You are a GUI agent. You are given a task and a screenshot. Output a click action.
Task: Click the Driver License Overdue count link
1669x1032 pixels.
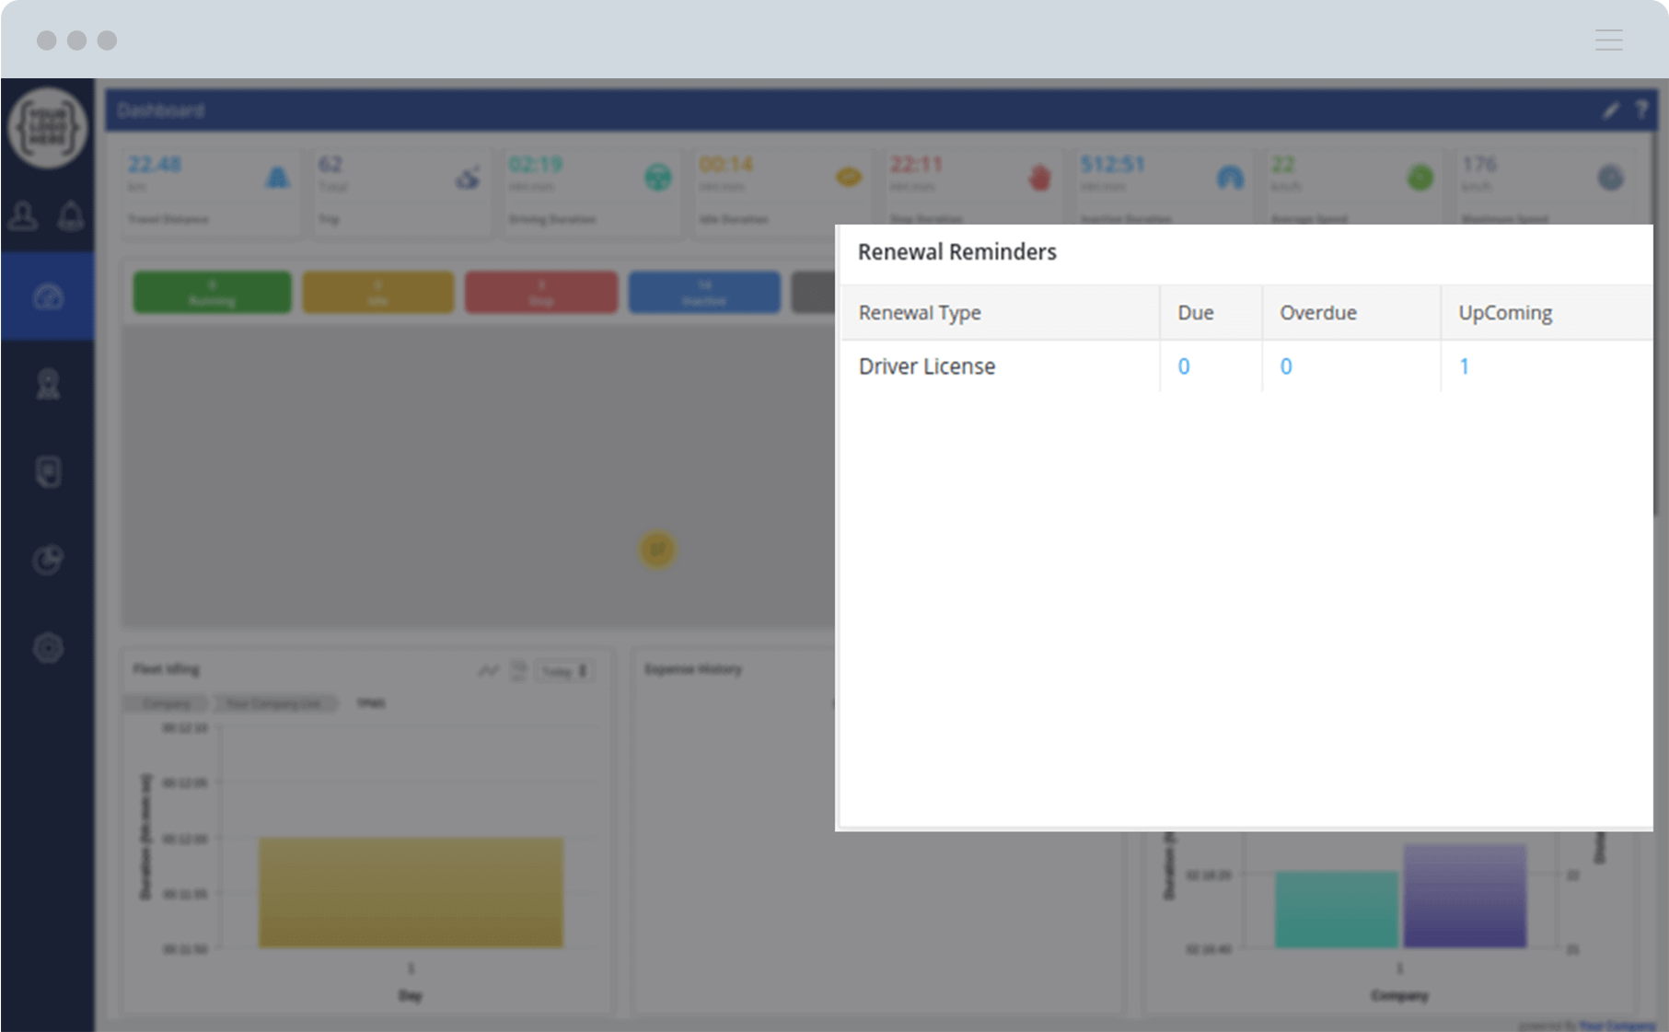point(1286,366)
